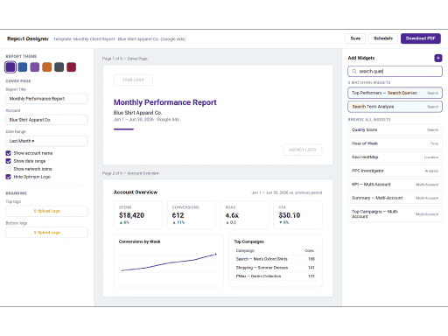
Task: Add the Top Campaigns – Multi-Account widget
Action: 395,213
